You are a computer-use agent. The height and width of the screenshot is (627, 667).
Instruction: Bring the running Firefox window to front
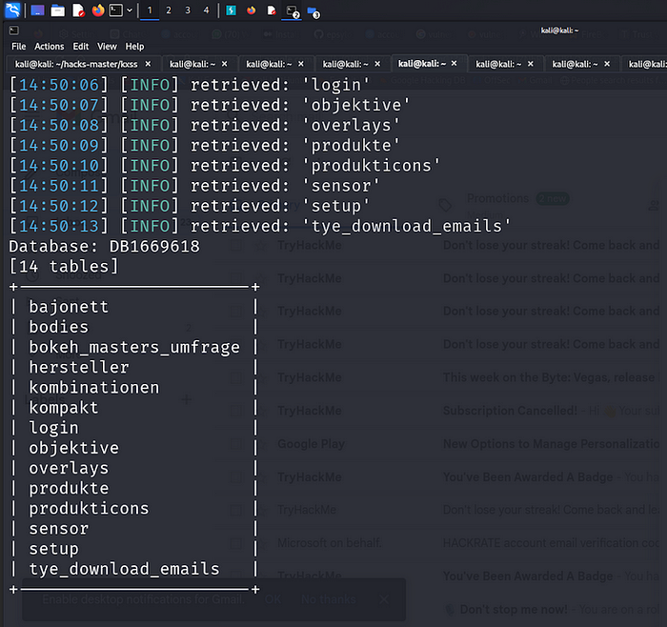pos(252,10)
